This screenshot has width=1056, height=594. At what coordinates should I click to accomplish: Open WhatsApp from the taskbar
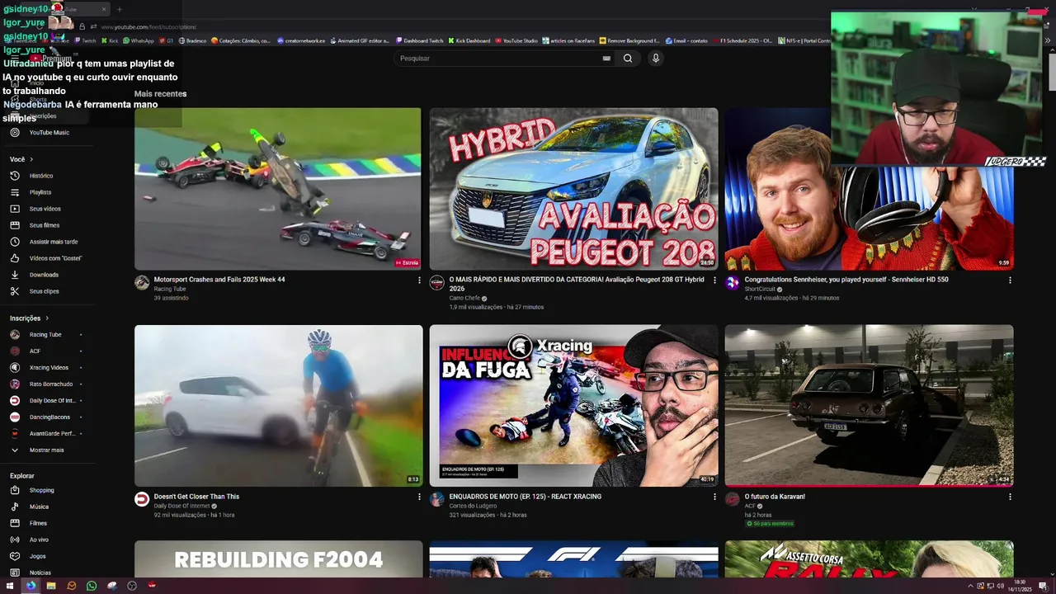92,586
